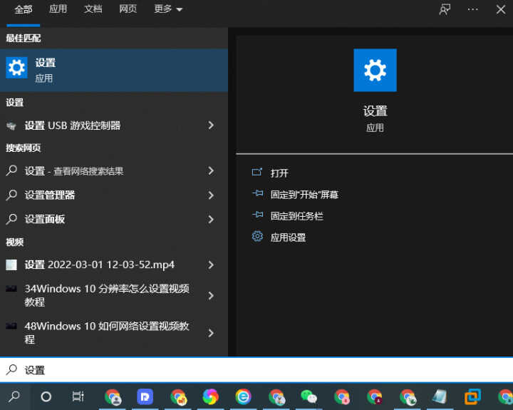Click the large 设置 gear icon in preview pane

(x=375, y=70)
